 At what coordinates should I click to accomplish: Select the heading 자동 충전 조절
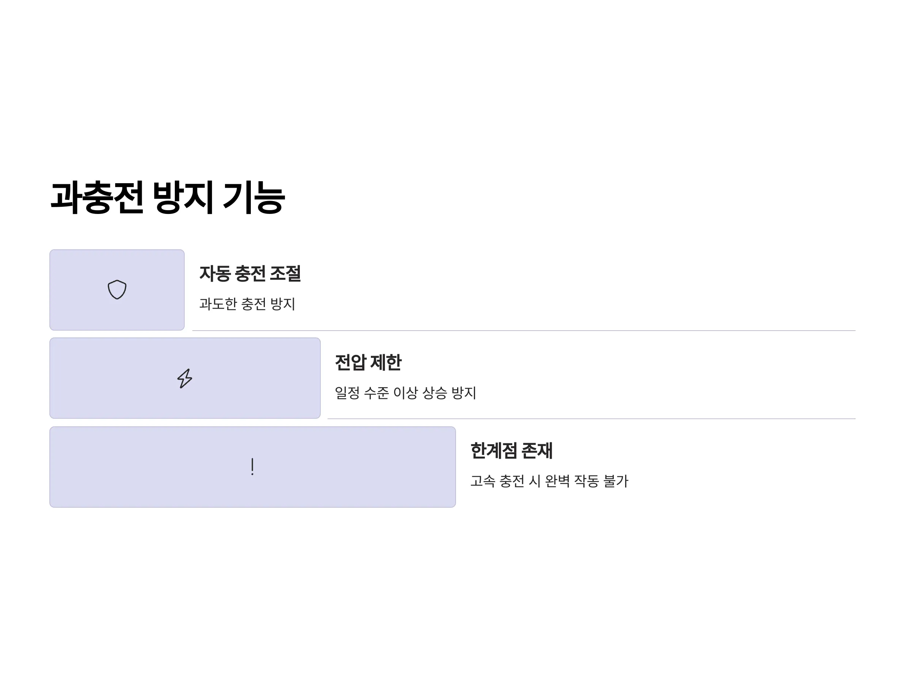(250, 273)
